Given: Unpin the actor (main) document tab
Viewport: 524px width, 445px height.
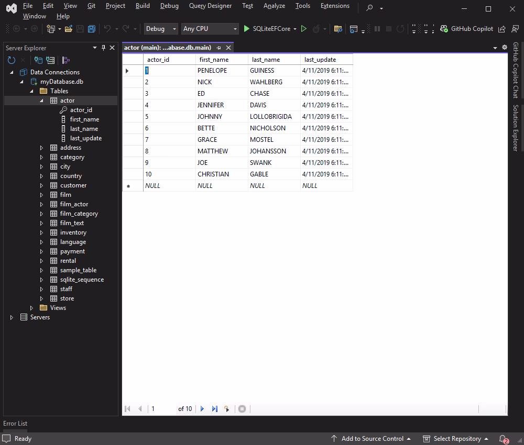Looking at the screenshot, I should [220, 47].
